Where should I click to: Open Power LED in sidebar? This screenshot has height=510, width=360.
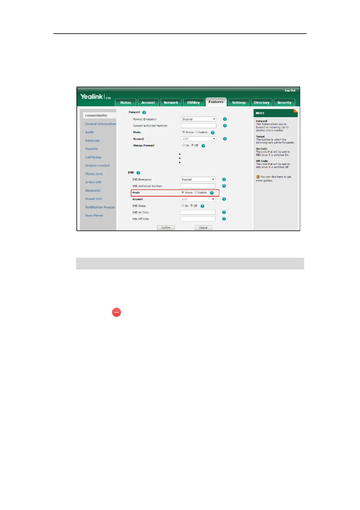tap(93, 199)
